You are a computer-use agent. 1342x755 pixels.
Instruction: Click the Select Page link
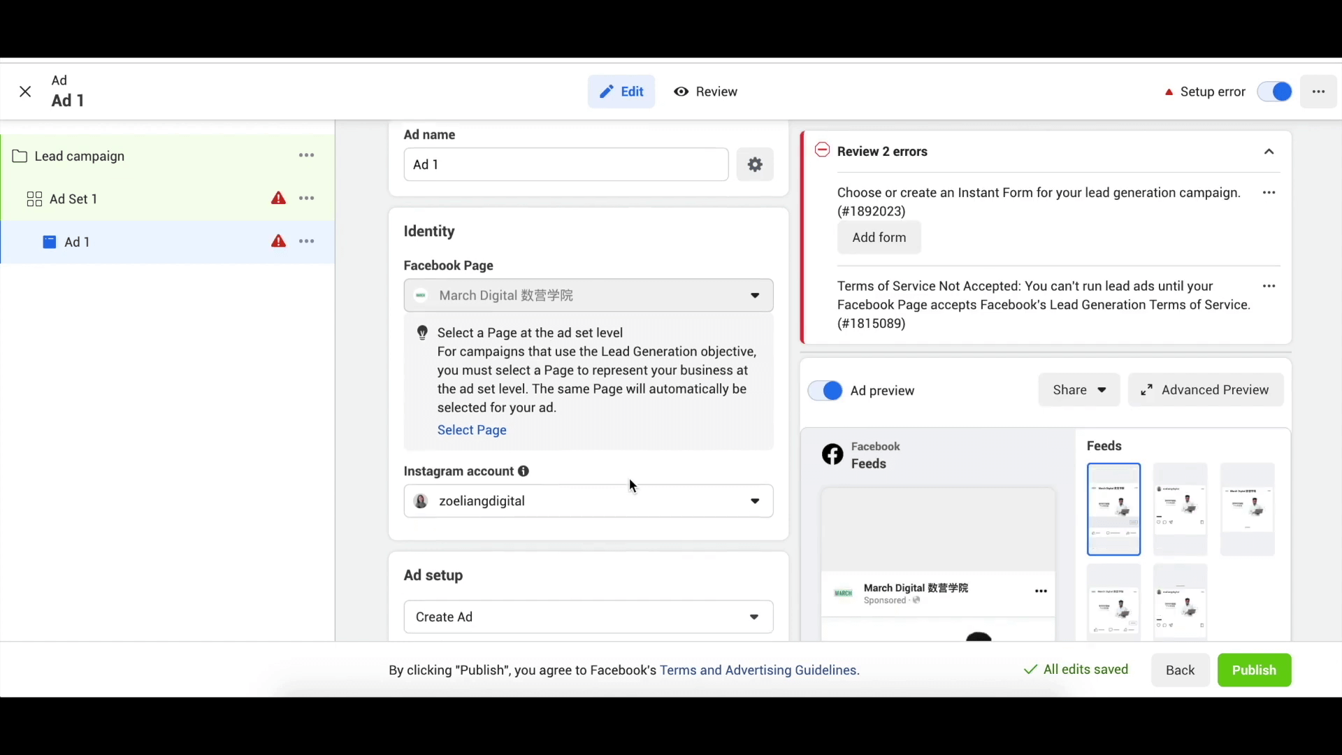(x=472, y=430)
